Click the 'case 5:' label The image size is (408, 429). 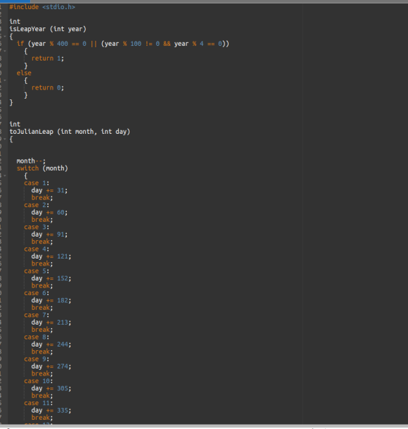tap(37, 271)
